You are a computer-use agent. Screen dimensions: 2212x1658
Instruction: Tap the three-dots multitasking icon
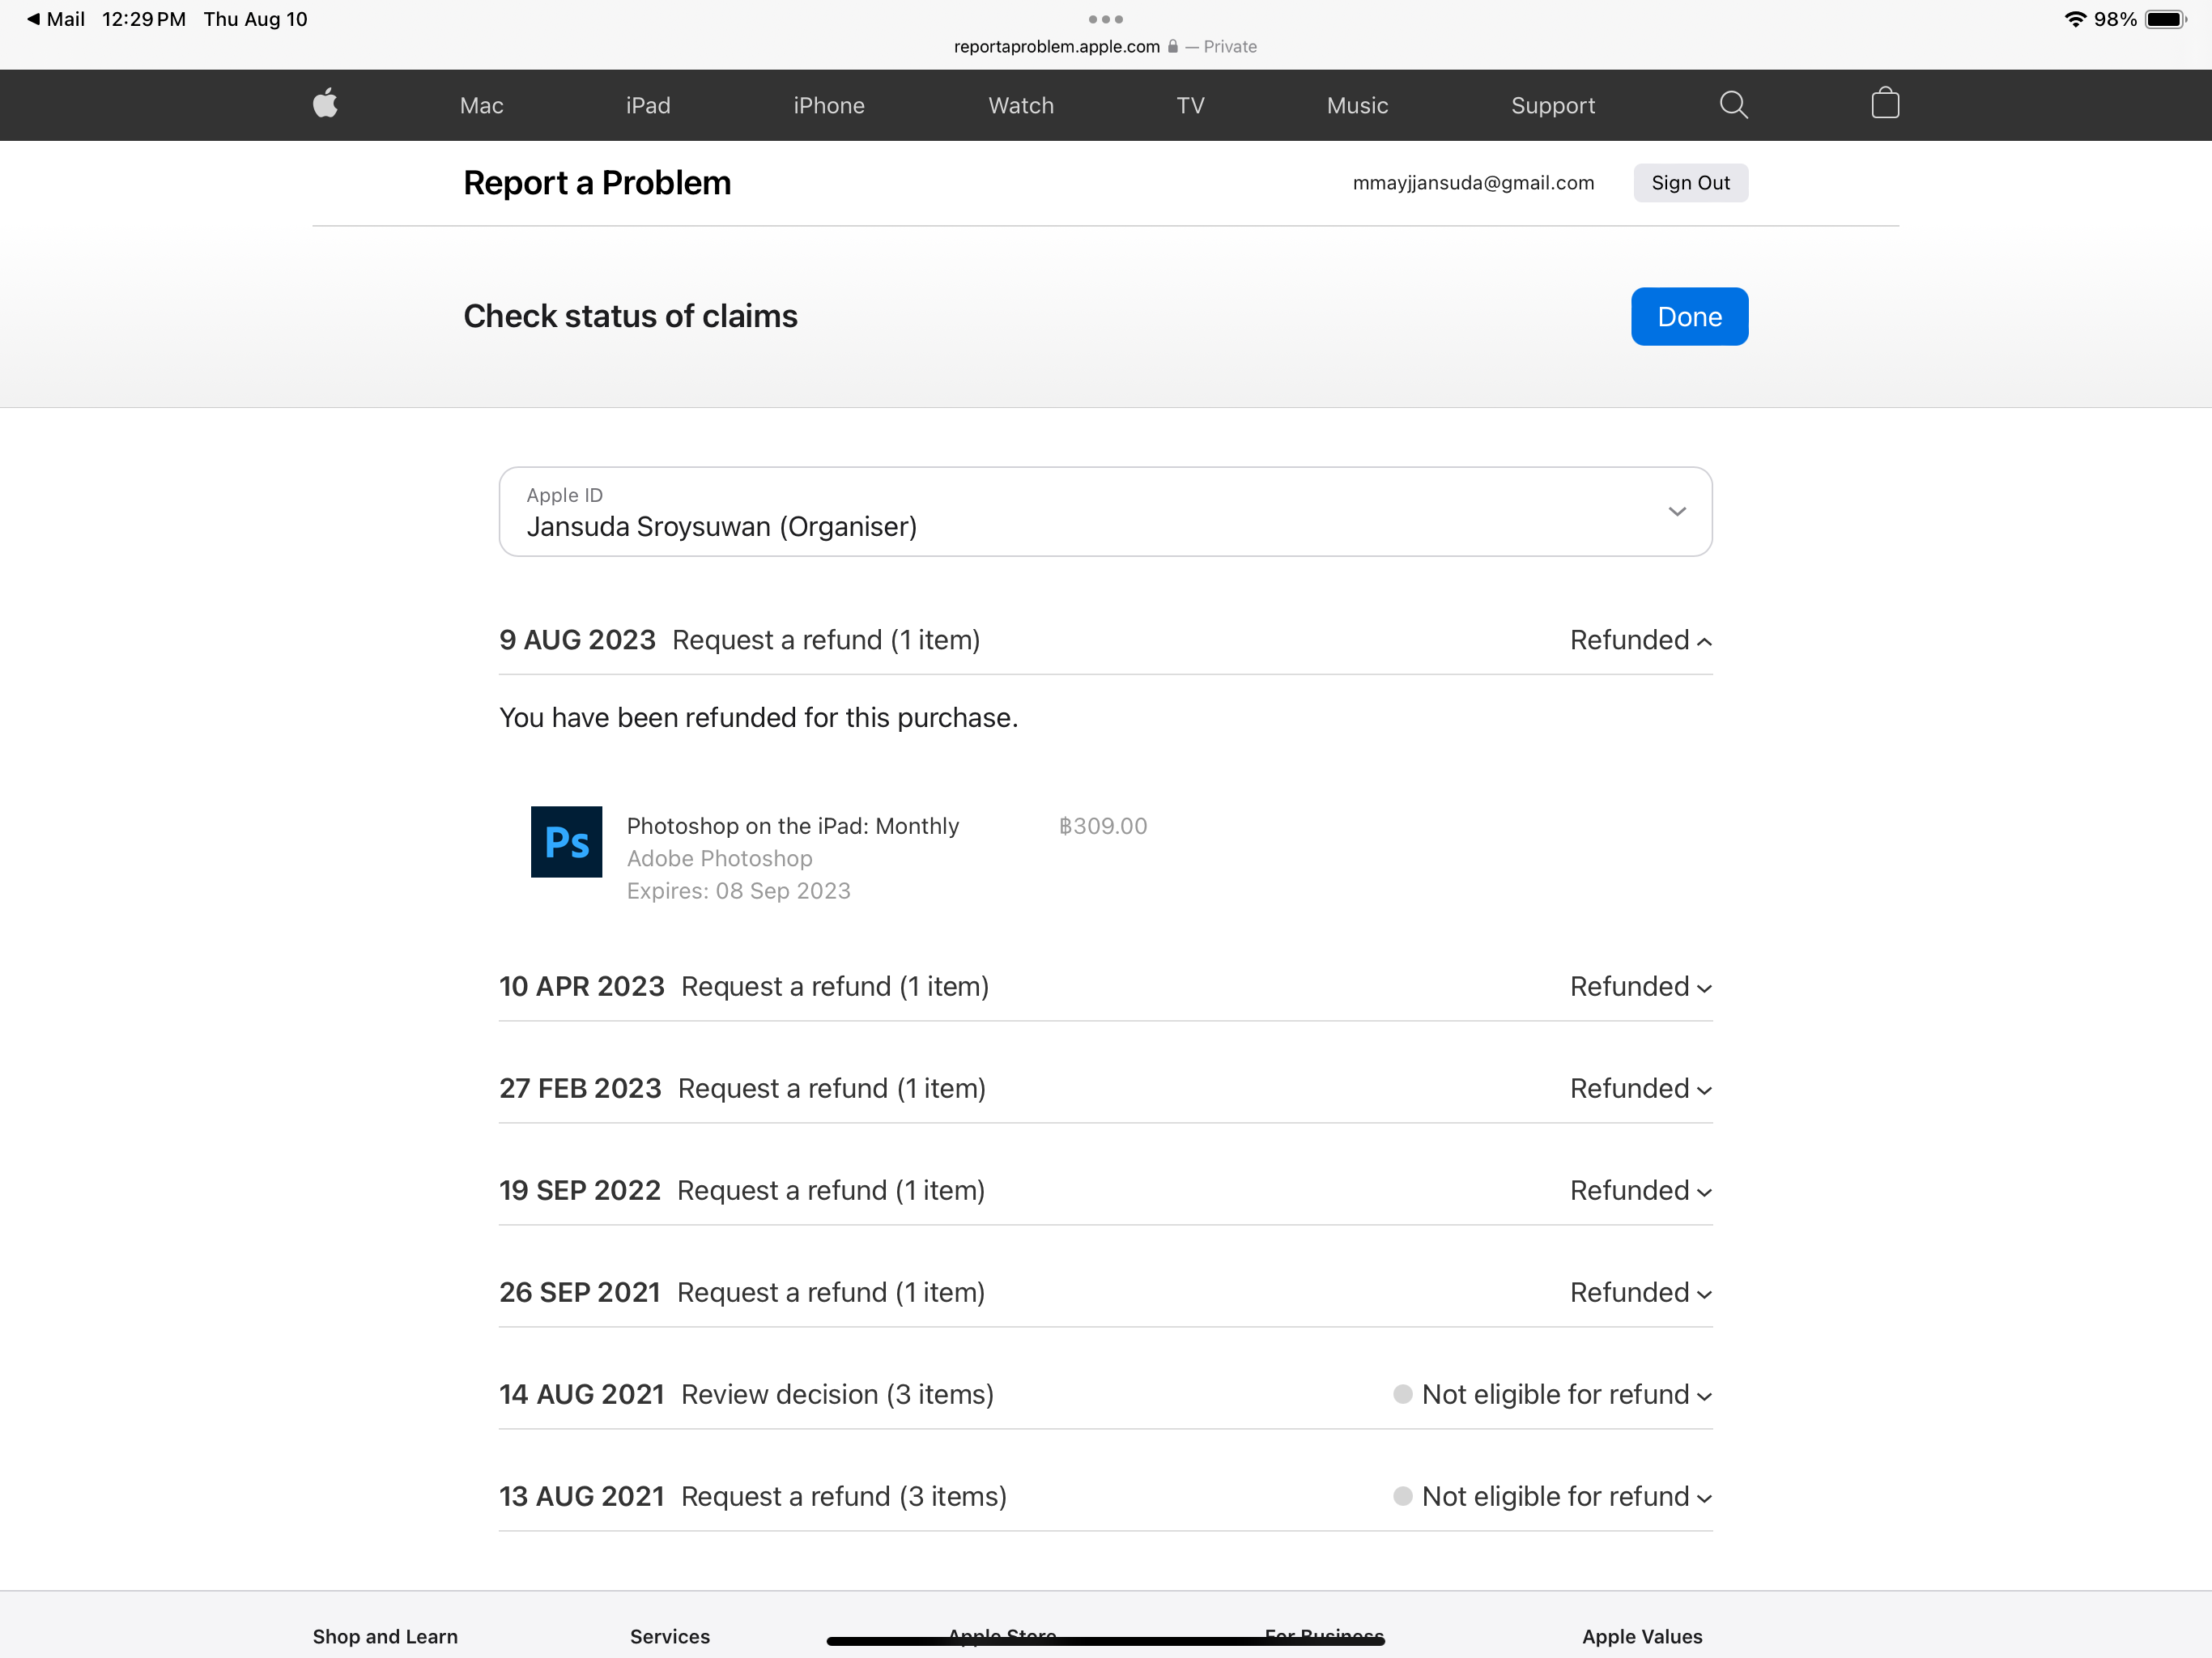tap(1105, 19)
